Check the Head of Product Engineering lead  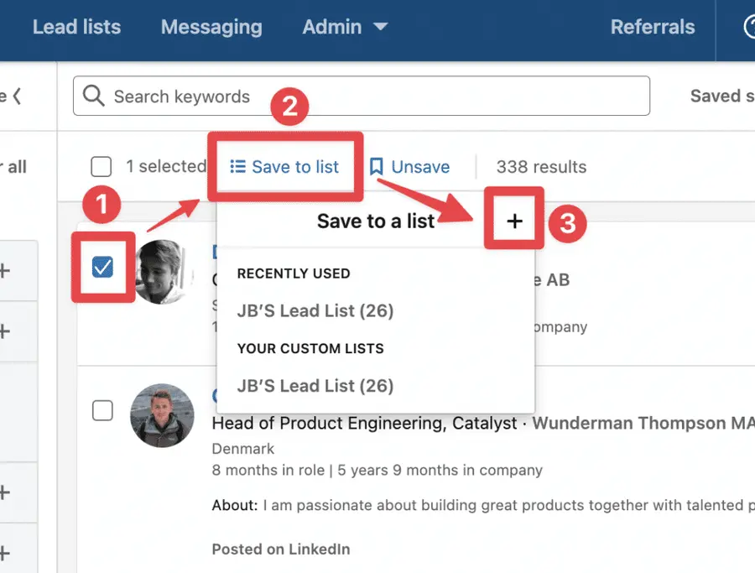(102, 410)
